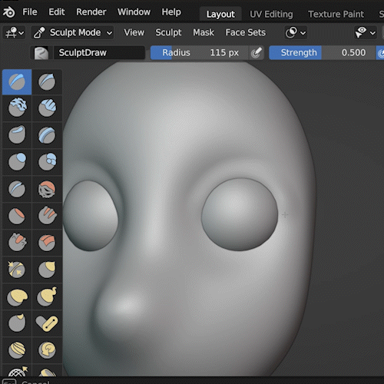Open the Render menu

coord(91,12)
